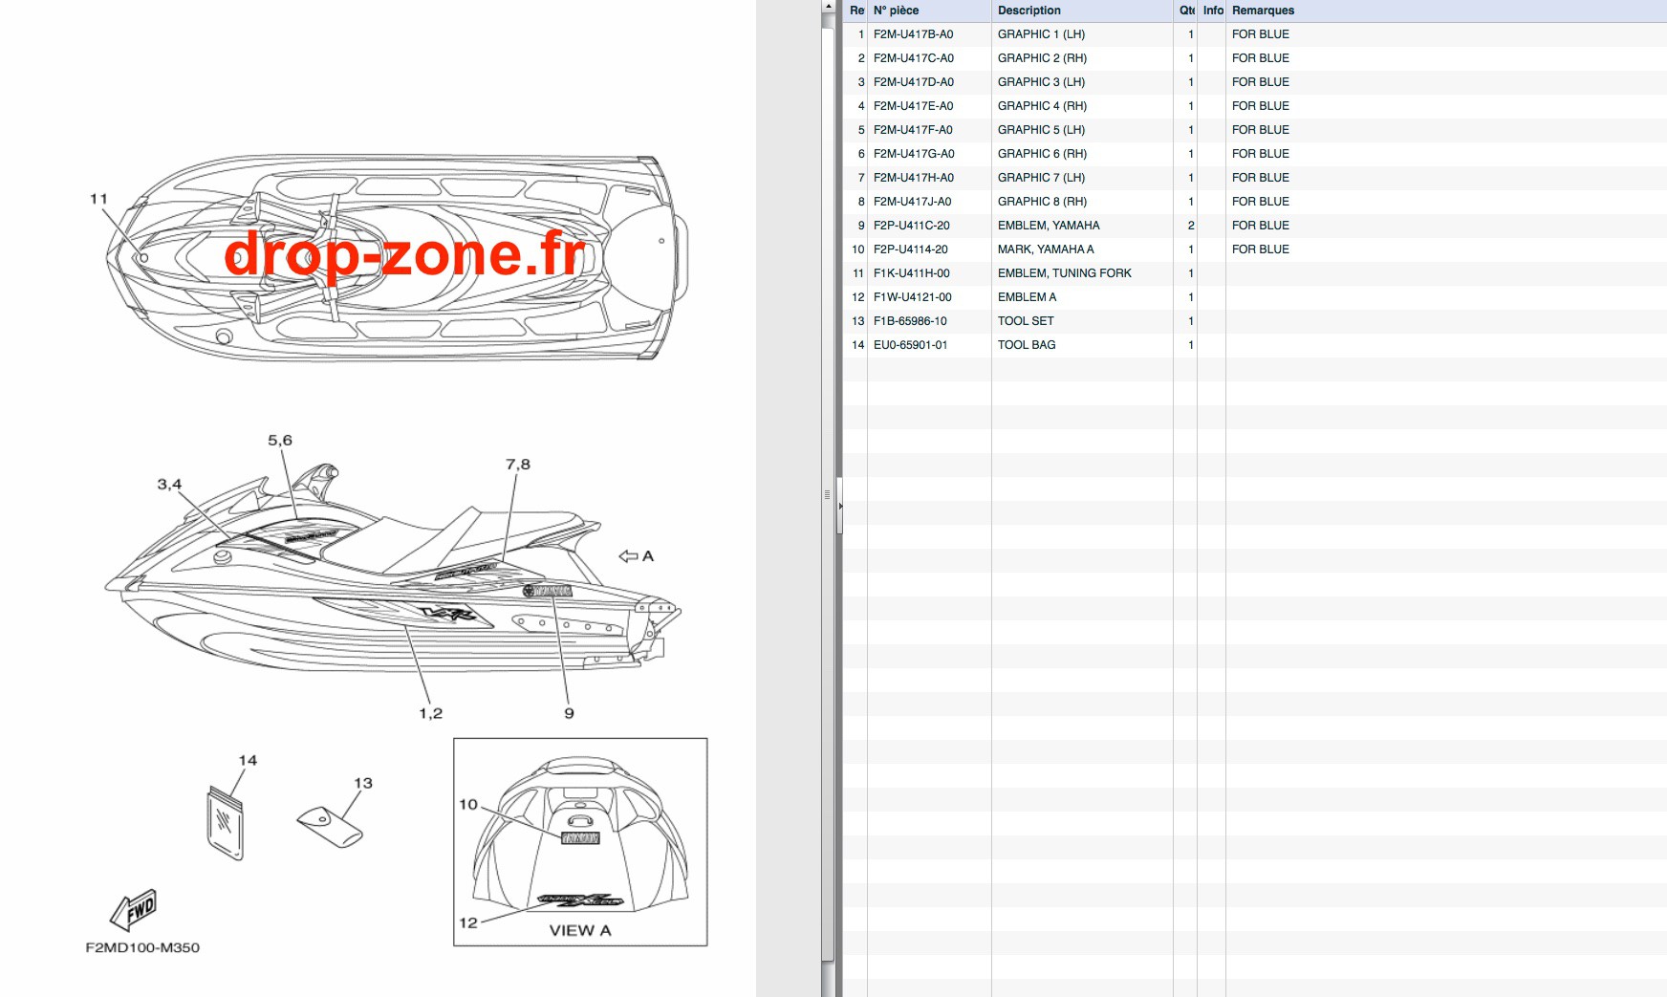Screen dimensions: 1667x997
Task: Click part number EU0-65901-01
Action: [910, 345]
